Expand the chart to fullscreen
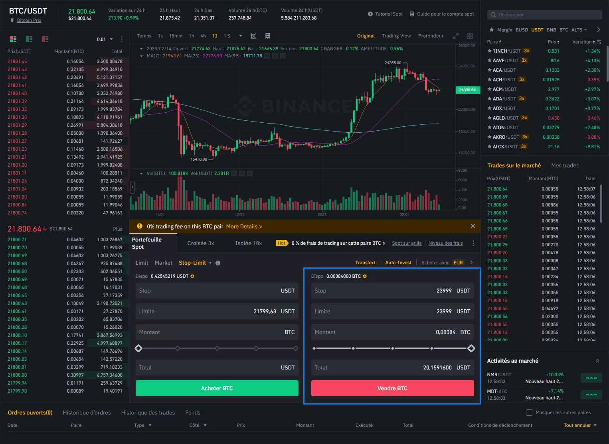 456,36
